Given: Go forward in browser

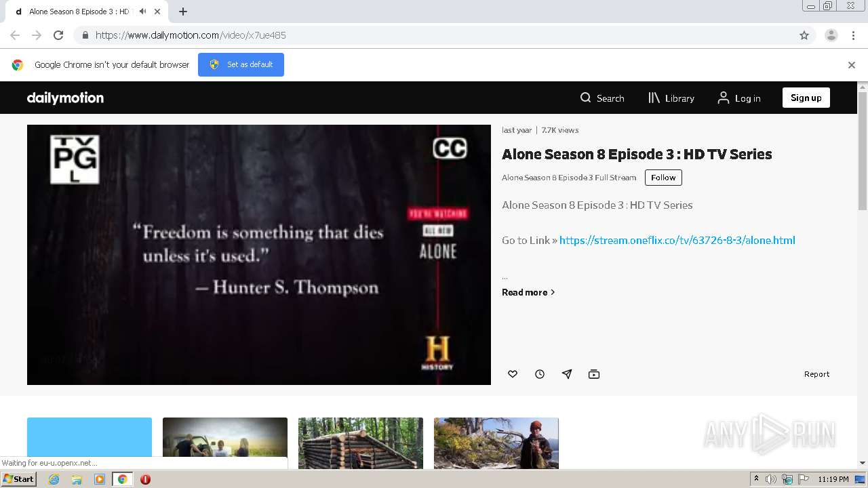Looking at the screenshot, I should tap(37, 35).
